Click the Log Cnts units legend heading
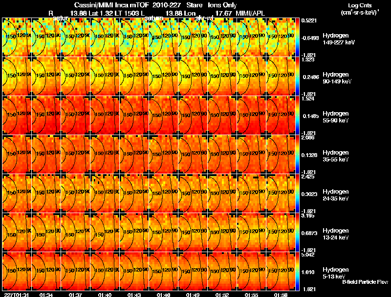391x297 pixels. click(x=360, y=9)
